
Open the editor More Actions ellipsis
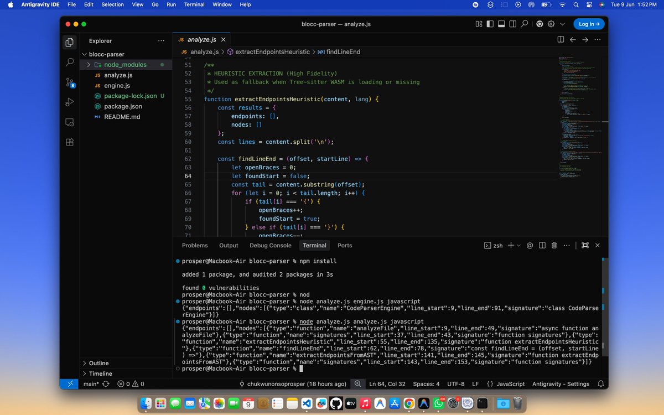pos(598,40)
